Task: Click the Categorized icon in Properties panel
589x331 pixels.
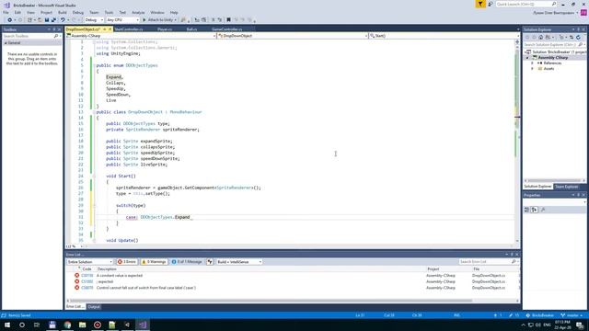Action: click(526, 210)
